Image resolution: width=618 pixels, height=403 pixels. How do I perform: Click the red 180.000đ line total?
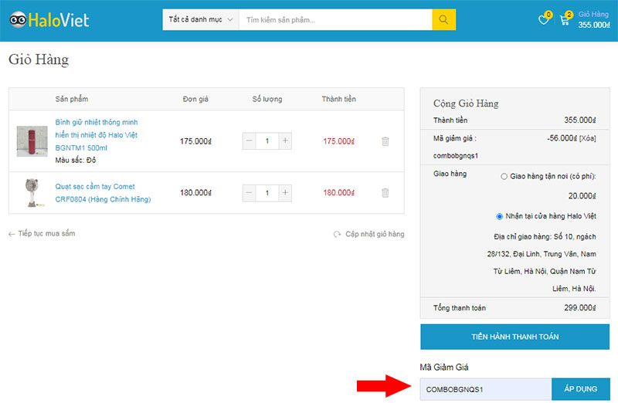click(339, 193)
